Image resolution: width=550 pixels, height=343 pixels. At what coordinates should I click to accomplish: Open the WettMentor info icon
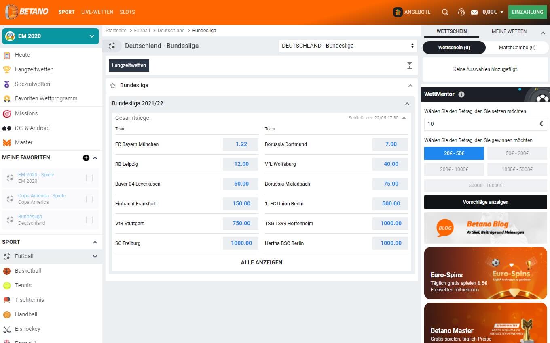point(461,94)
